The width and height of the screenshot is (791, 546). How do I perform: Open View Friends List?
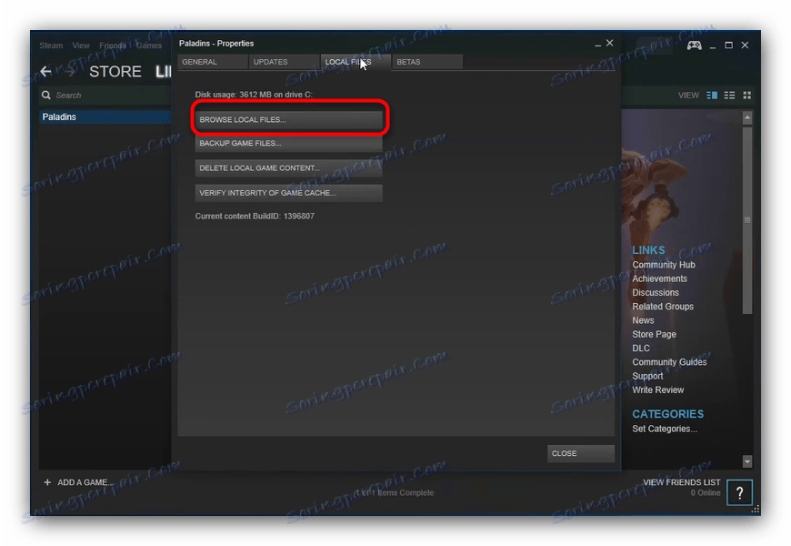tap(682, 482)
